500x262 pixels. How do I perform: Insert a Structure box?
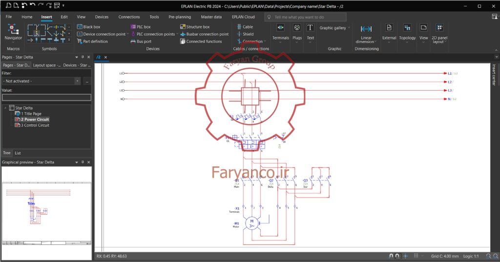(x=195, y=27)
